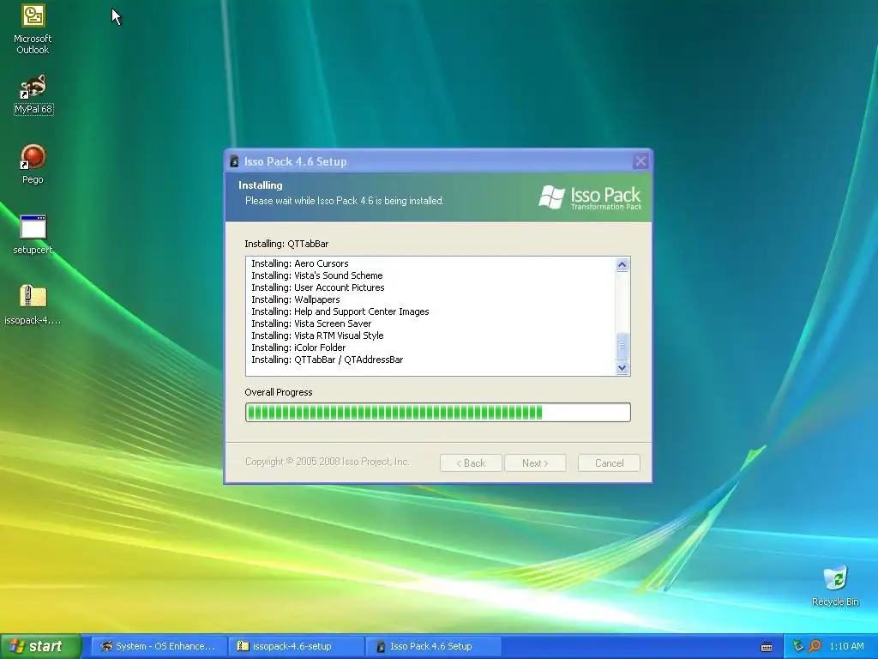
Task: Click the Start button
Action: [x=40, y=646]
